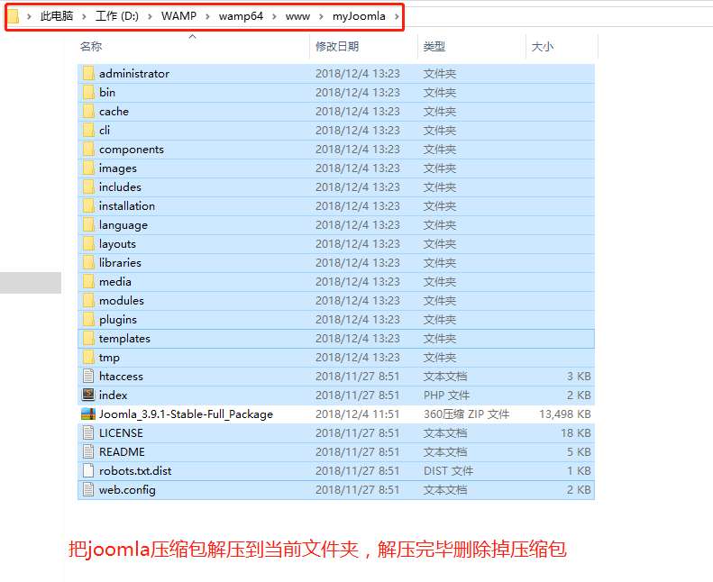Click the README file icon
This screenshot has width=713, height=582.
[88, 452]
